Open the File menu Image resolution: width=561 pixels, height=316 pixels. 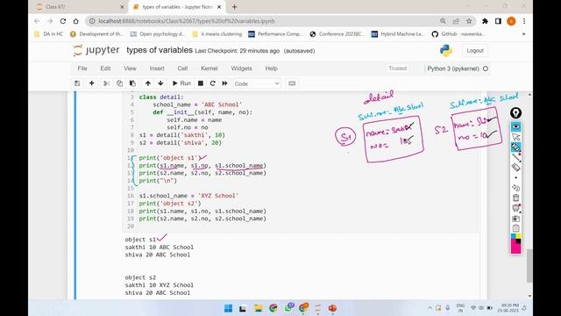(82, 68)
